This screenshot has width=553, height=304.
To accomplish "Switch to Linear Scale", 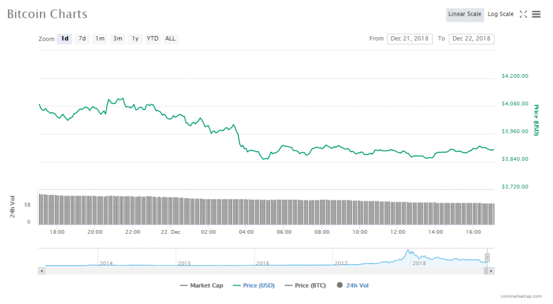I will (465, 15).
